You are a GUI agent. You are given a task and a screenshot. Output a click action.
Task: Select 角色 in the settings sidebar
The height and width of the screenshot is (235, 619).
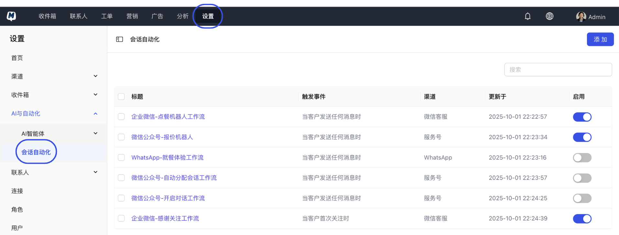pyautogui.click(x=17, y=209)
